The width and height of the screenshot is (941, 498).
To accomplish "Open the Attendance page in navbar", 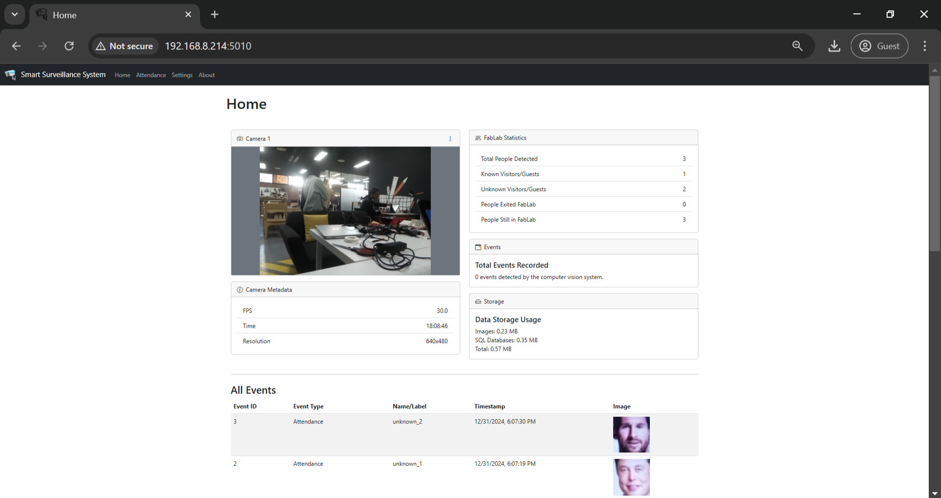I will [x=151, y=75].
